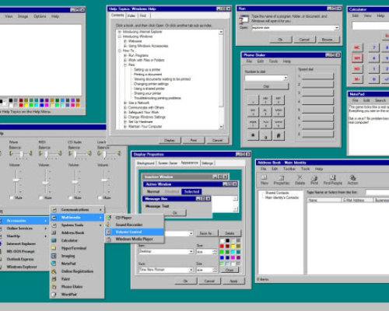Screen dimensions: 389x311
Task: Expand Introducing Internet Explorer in Help tree
Action: click(120, 32)
